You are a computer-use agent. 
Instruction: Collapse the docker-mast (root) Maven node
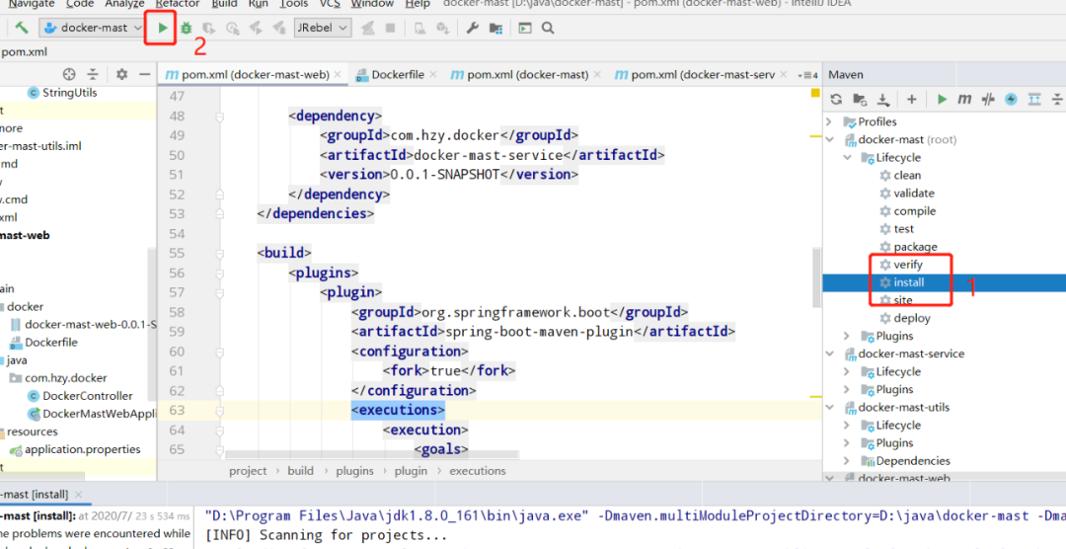point(829,139)
